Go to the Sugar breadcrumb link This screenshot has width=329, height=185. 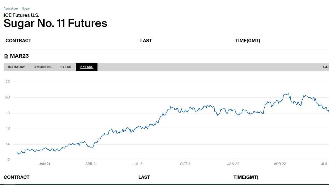pyautogui.click(x=26, y=9)
